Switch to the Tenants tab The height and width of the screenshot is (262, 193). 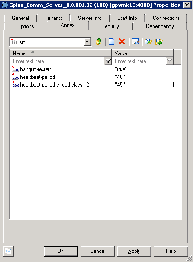click(x=53, y=18)
